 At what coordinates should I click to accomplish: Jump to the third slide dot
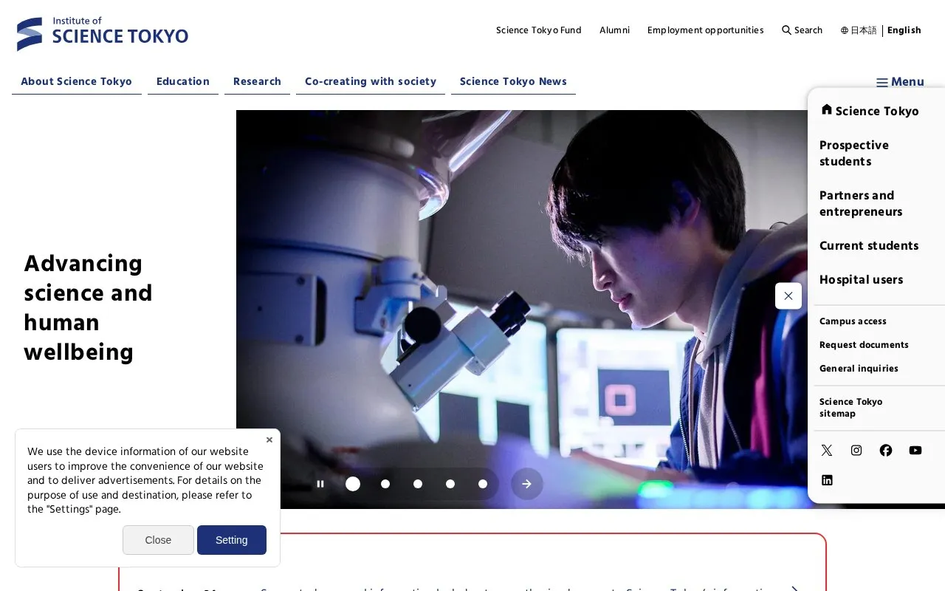[x=418, y=484]
